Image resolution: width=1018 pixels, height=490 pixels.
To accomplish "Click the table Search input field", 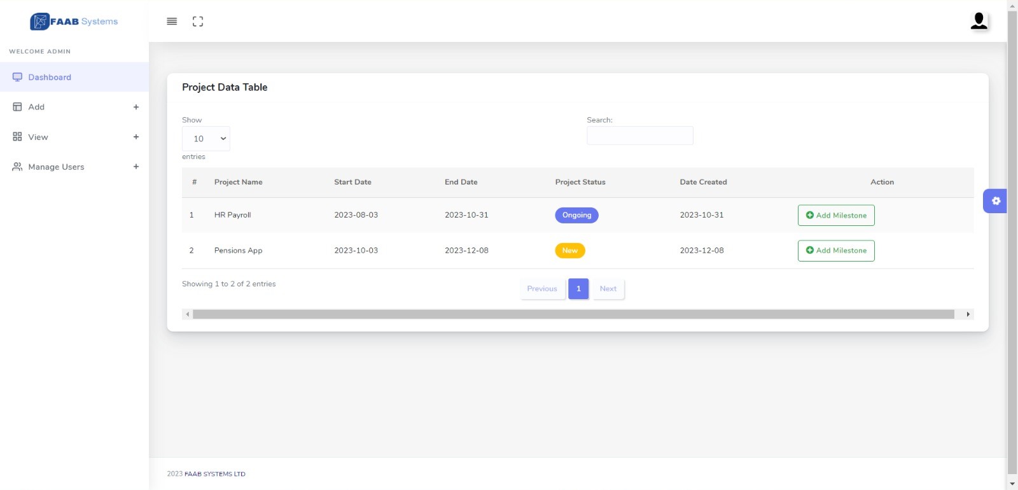I will click(639, 136).
